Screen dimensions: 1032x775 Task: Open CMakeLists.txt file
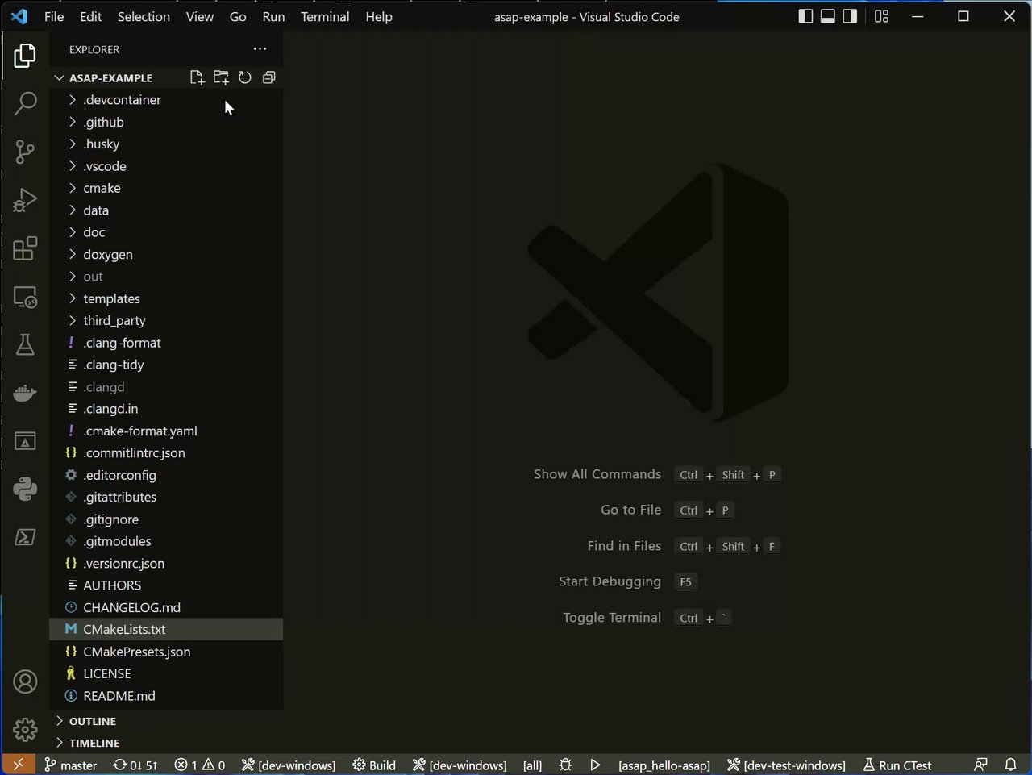(x=166, y=629)
